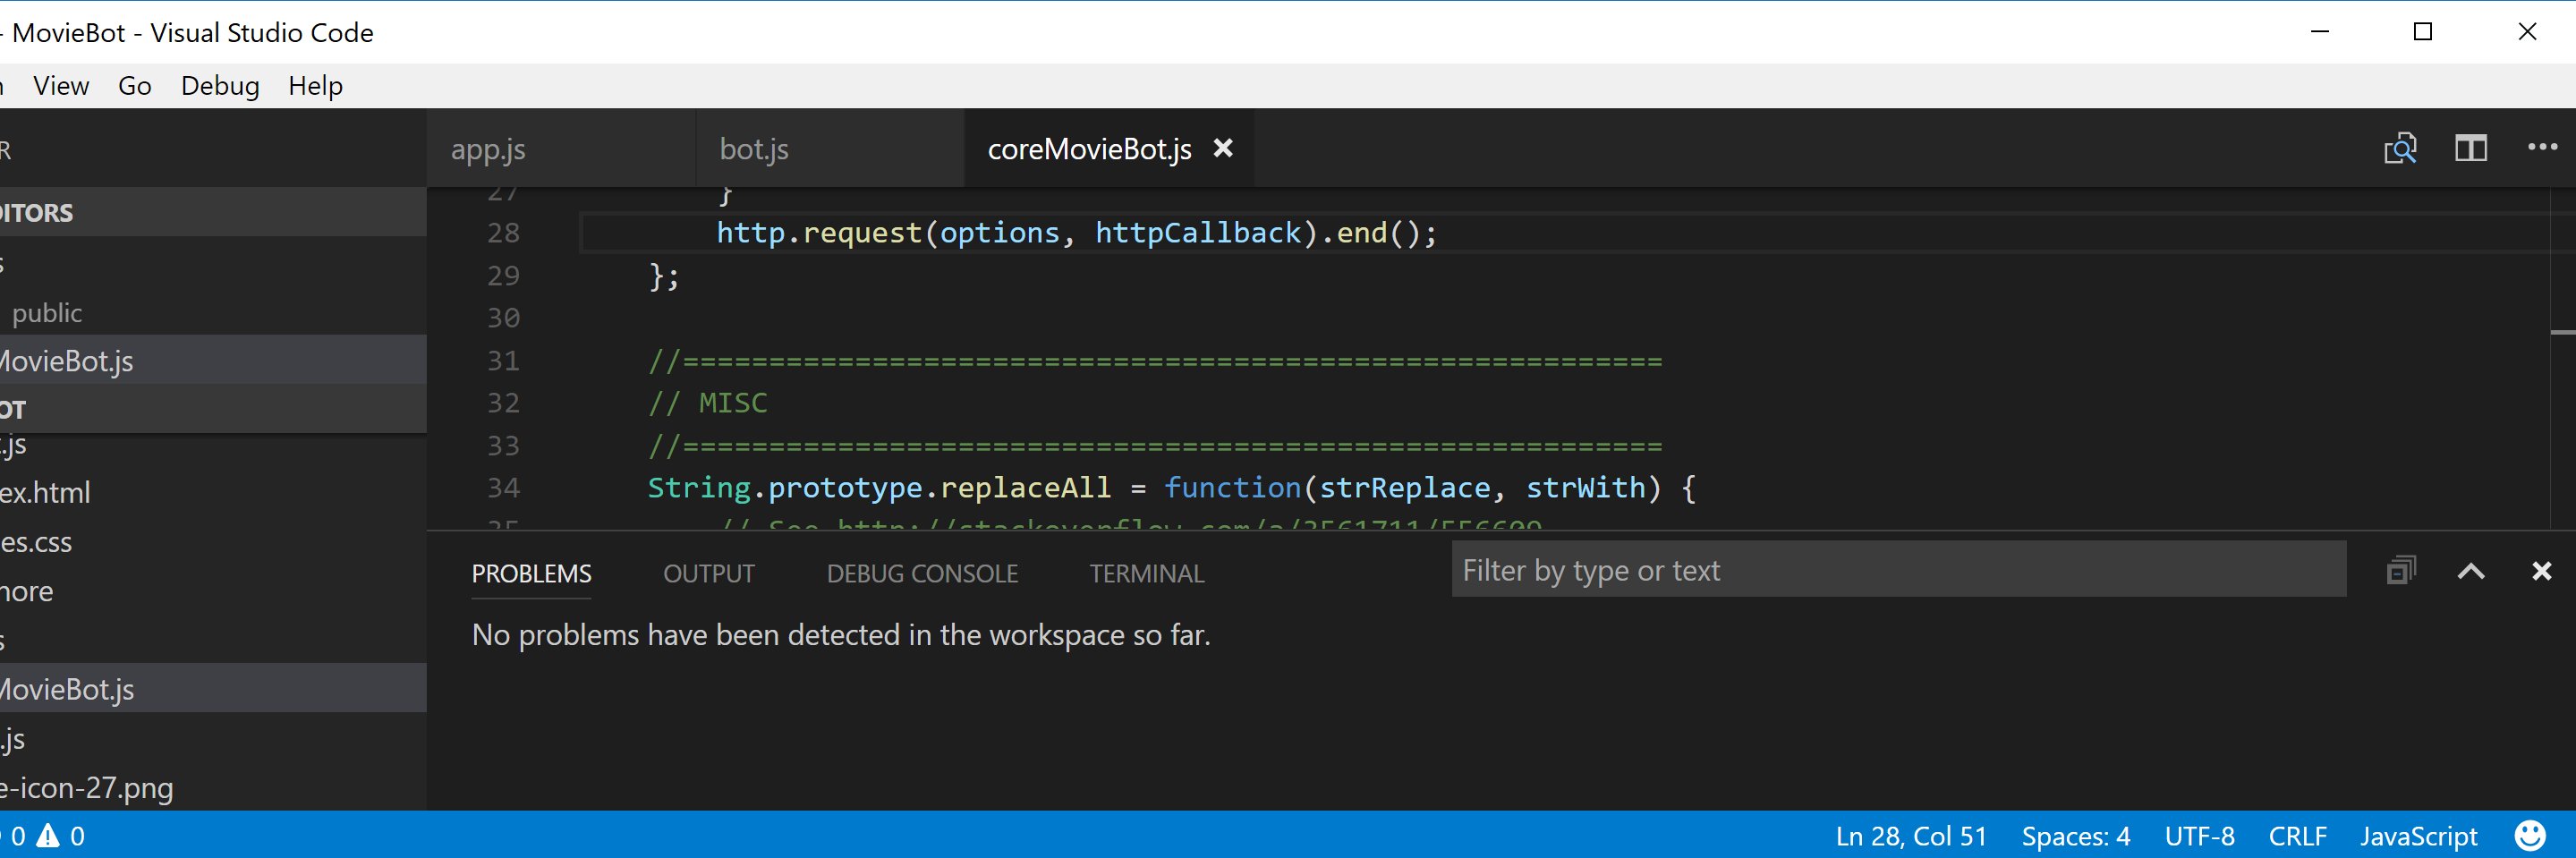Change indentation via Spaces: 4
Image resolution: width=2576 pixels, height=858 pixels.
[2076, 835]
